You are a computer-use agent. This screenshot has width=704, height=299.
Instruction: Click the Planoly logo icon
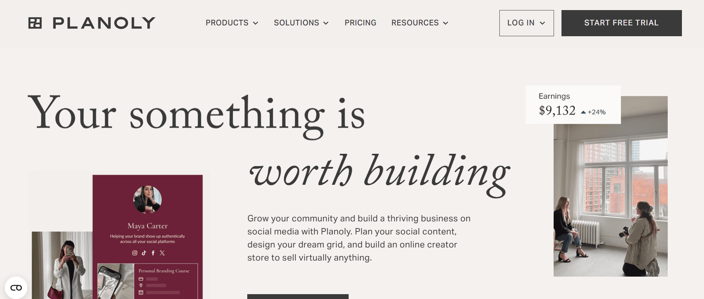[x=36, y=22]
